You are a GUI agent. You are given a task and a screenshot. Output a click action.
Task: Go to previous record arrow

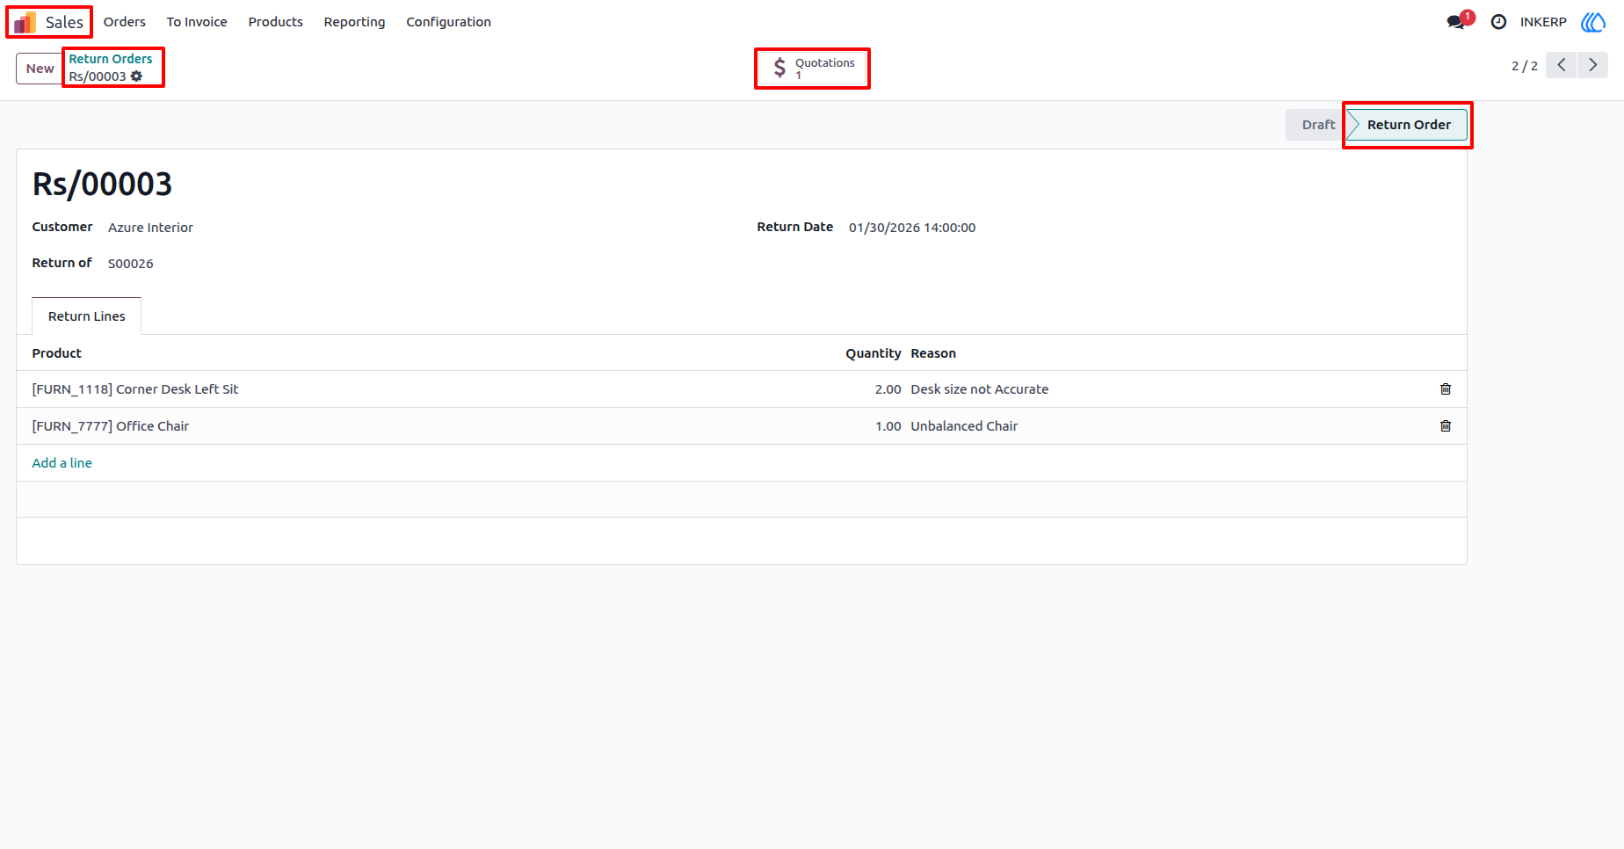1561,65
